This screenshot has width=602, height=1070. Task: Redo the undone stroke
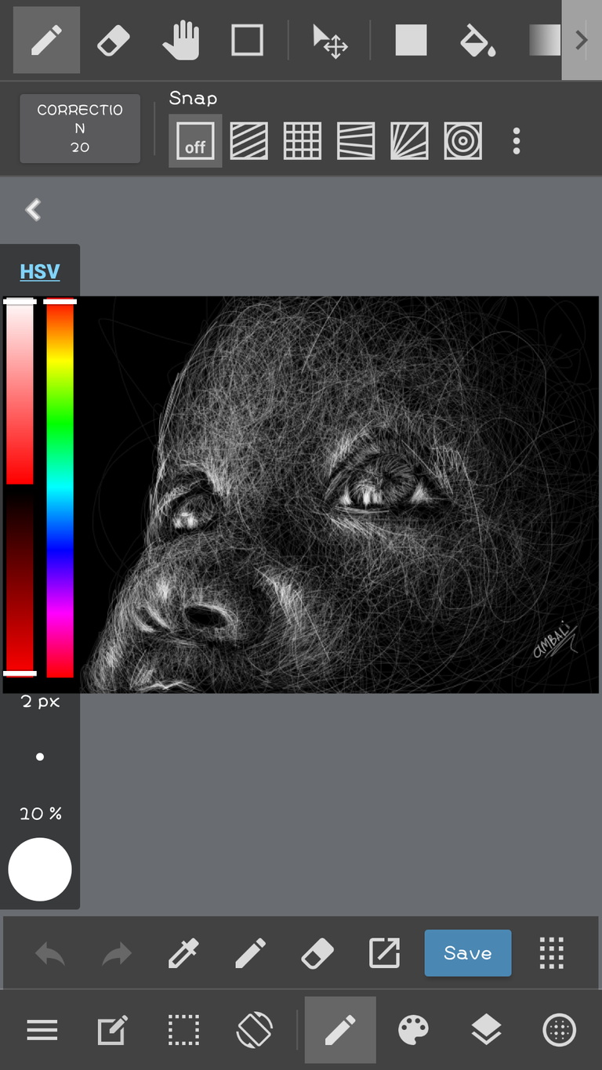tap(117, 953)
